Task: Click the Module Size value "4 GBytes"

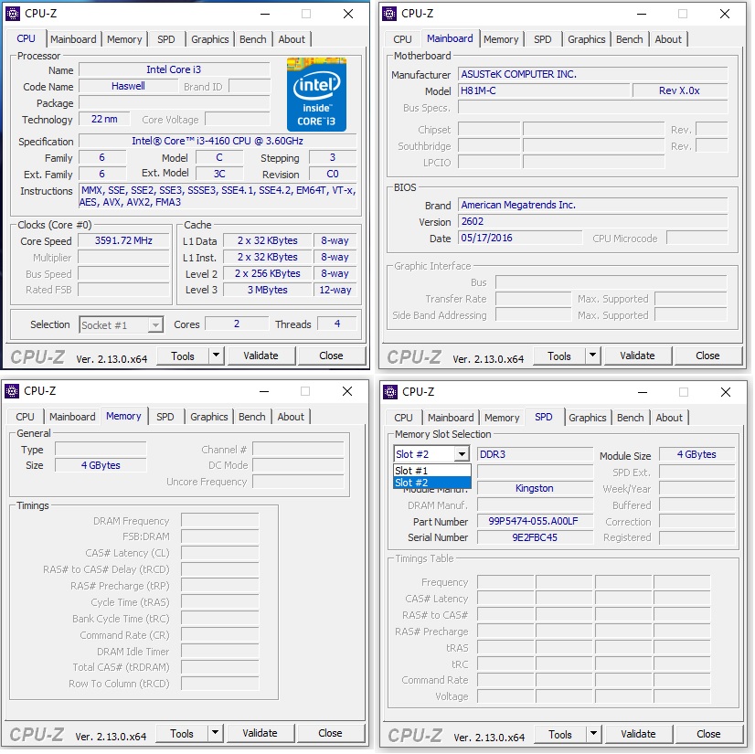Action: tap(697, 454)
